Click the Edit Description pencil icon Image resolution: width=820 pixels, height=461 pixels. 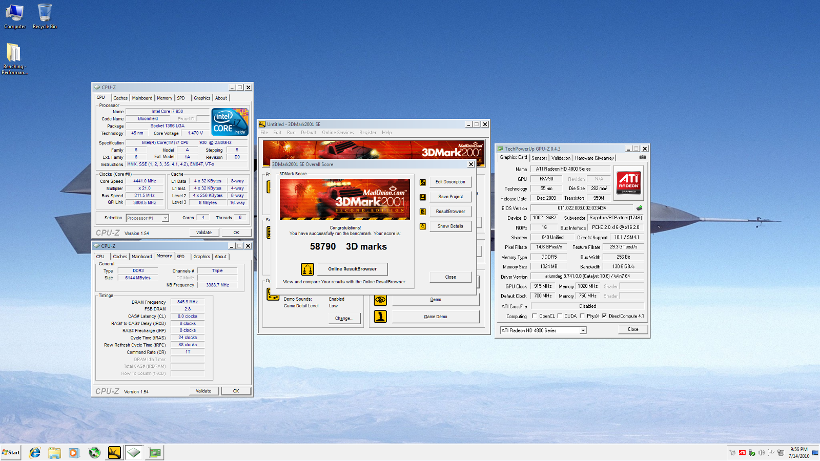423,182
